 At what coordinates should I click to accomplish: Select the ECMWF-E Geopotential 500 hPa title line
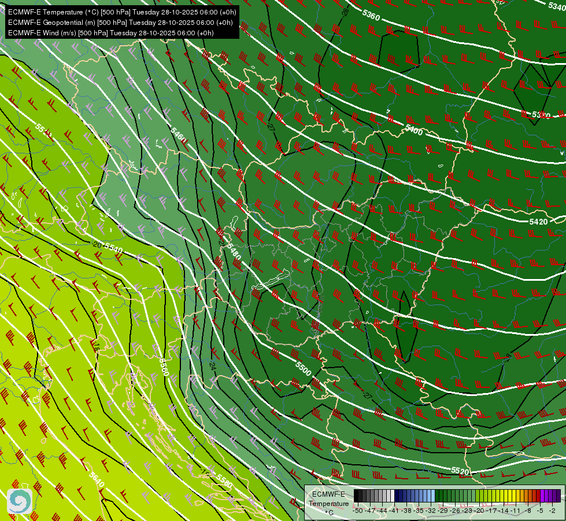click(120, 23)
